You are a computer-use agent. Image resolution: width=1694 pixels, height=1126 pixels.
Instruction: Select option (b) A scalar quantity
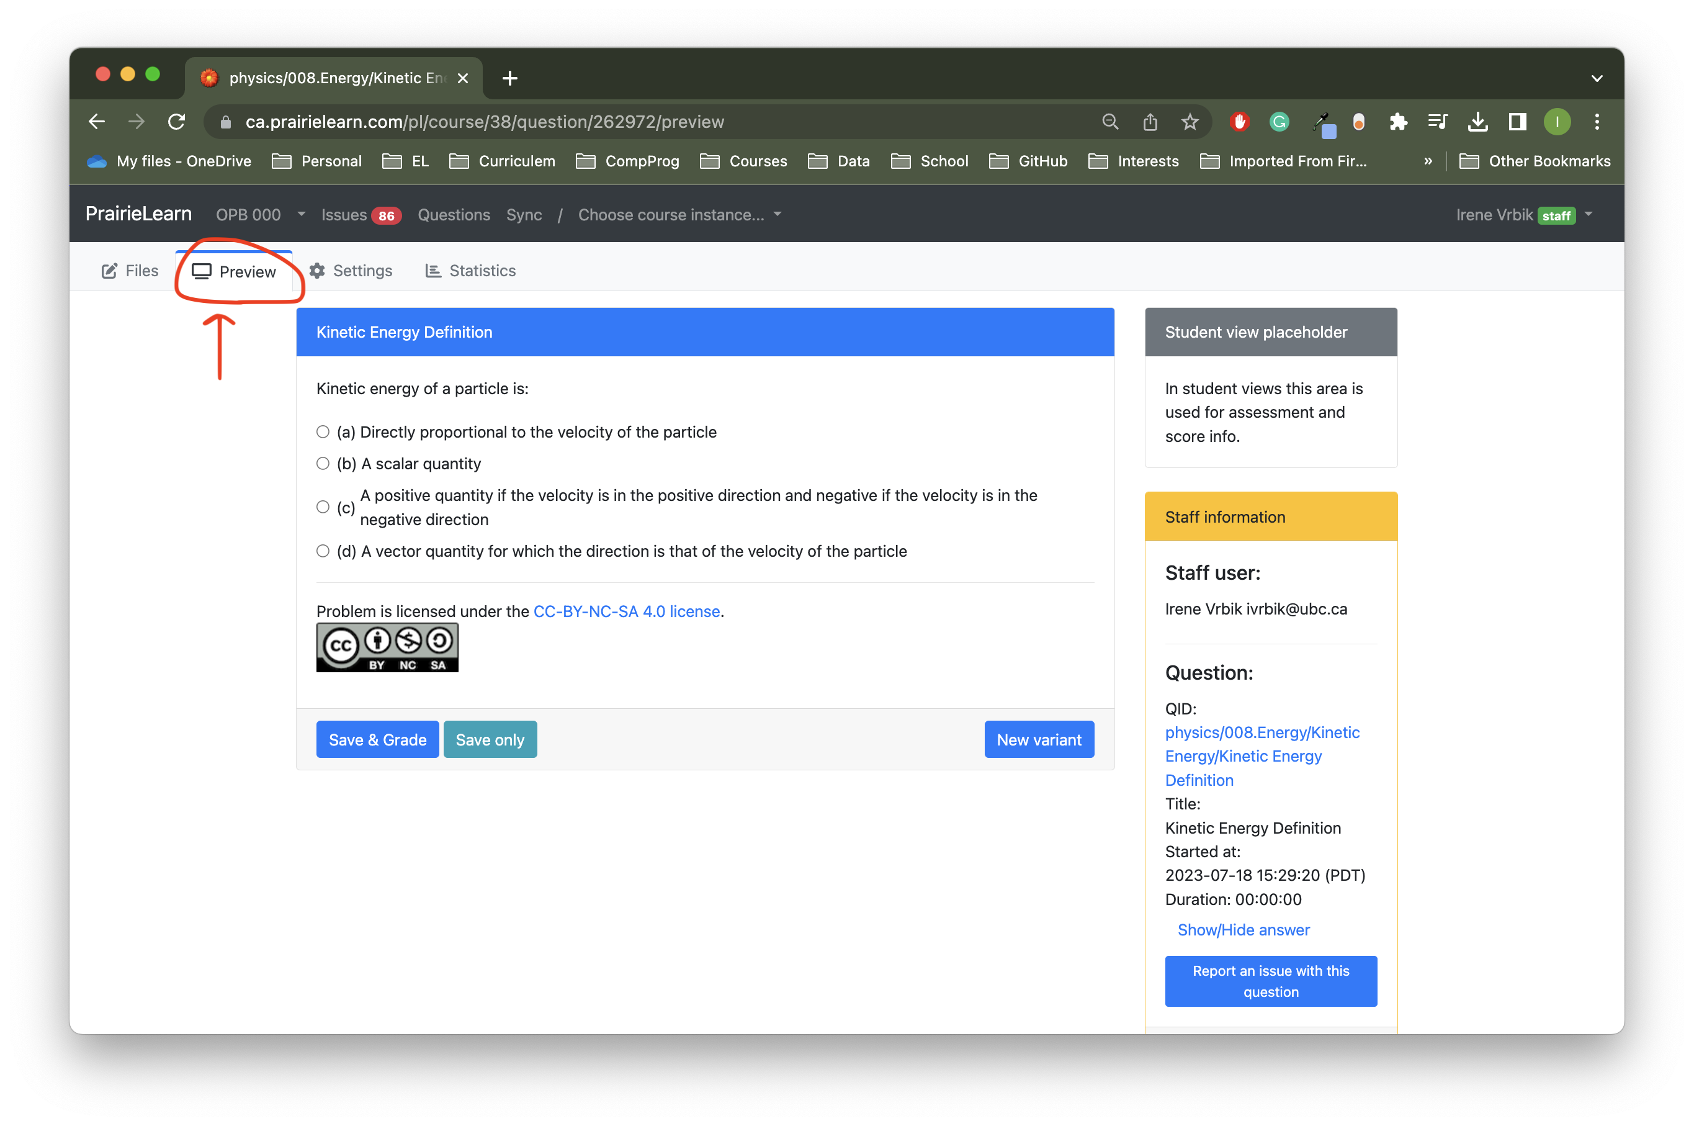pos(323,463)
